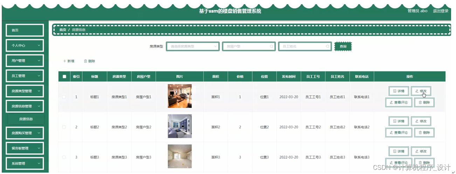Click cell 员工工号2
Viewport: 456px width, 174px height.
pos(313,127)
